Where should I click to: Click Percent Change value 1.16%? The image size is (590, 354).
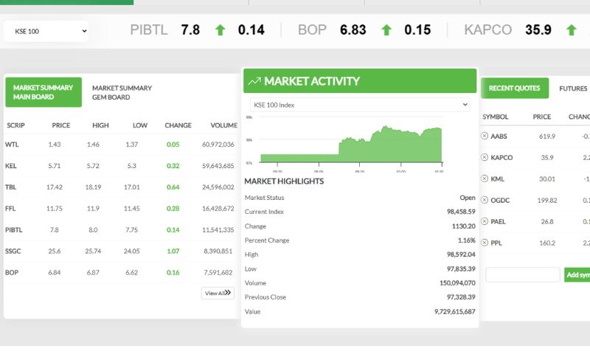point(467,240)
